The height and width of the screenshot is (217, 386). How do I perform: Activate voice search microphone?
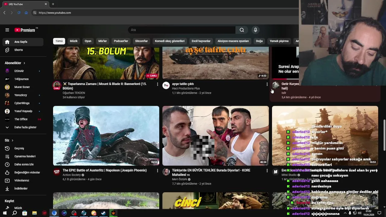pos(255,30)
